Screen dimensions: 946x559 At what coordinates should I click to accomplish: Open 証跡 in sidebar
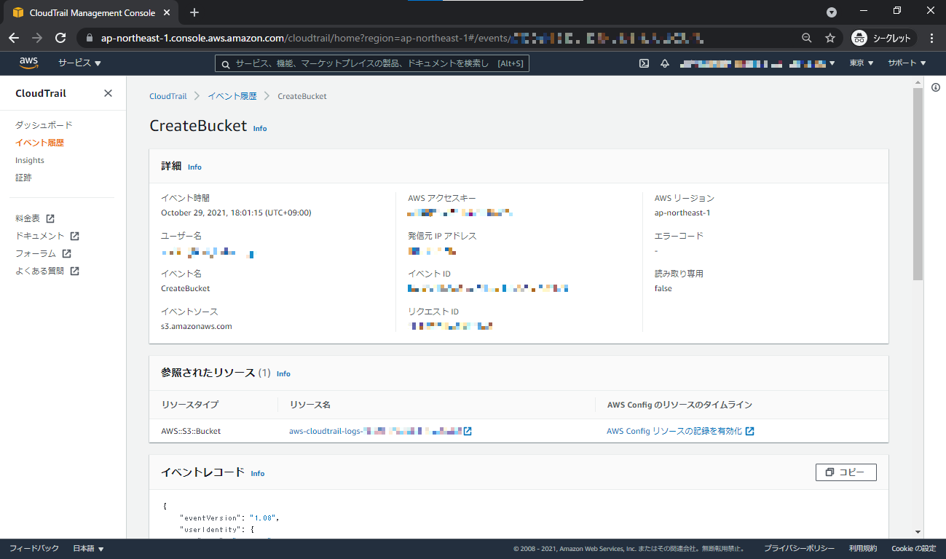(x=23, y=178)
